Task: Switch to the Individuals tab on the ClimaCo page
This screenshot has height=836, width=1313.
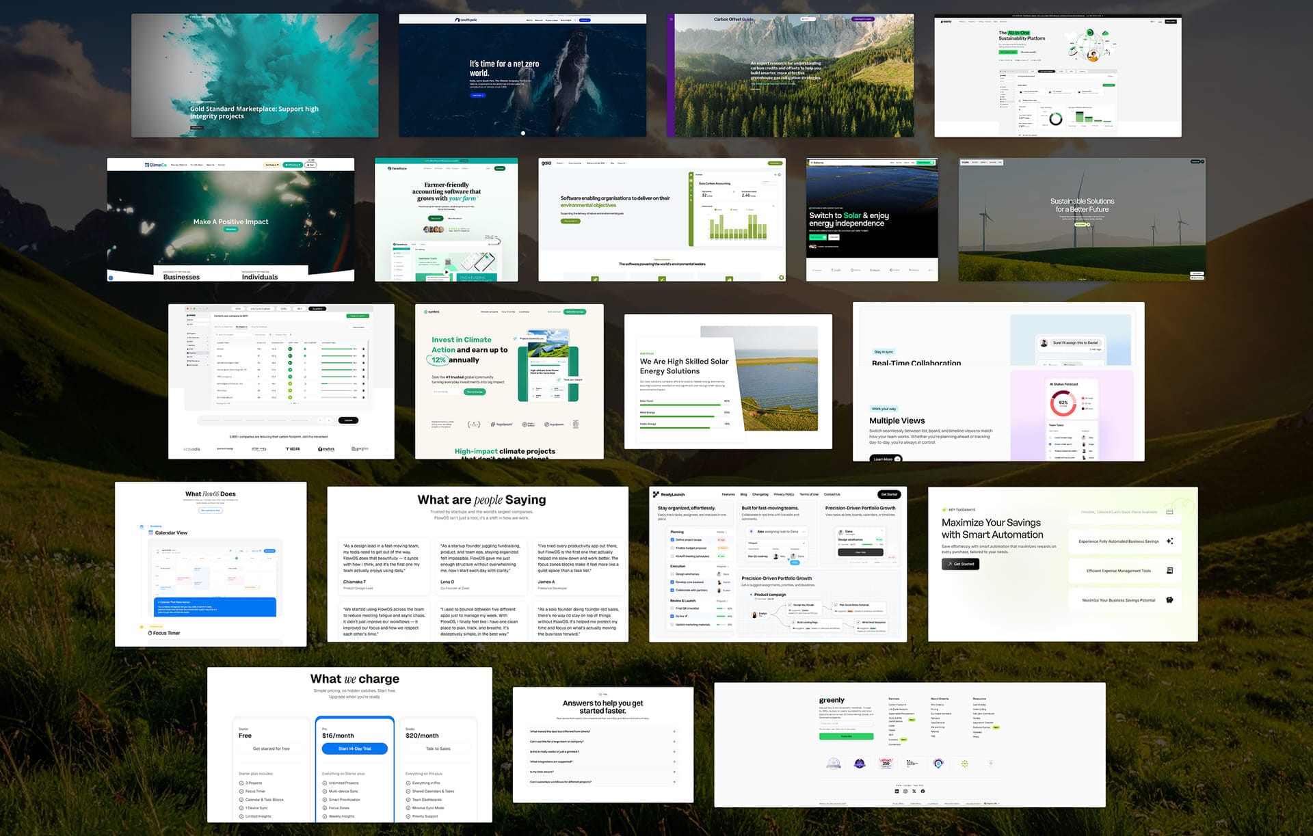Action: 259,277
